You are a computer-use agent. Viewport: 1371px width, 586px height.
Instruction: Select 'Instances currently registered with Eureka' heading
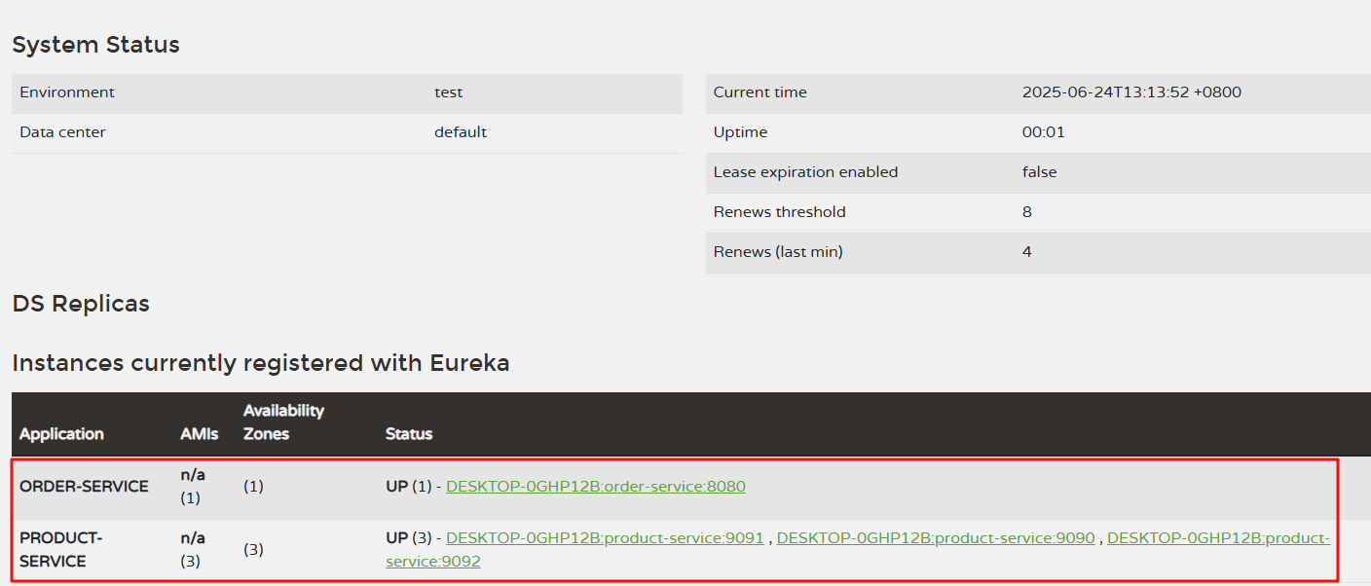(x=261, y=363)
